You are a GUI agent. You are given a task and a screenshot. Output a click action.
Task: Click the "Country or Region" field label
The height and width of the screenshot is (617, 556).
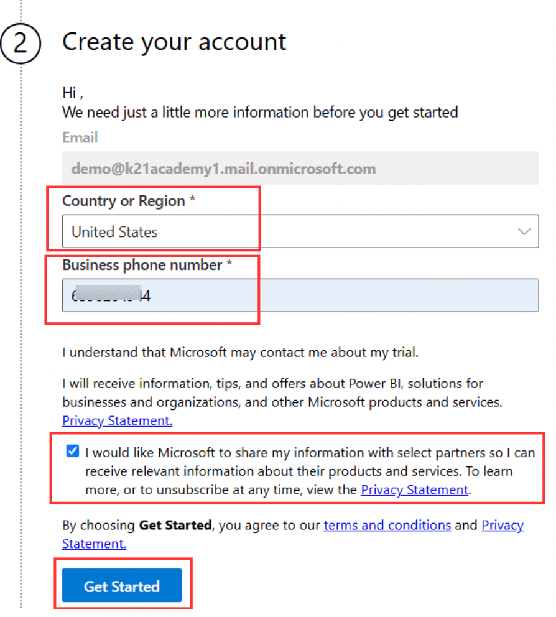coord(123,201)
